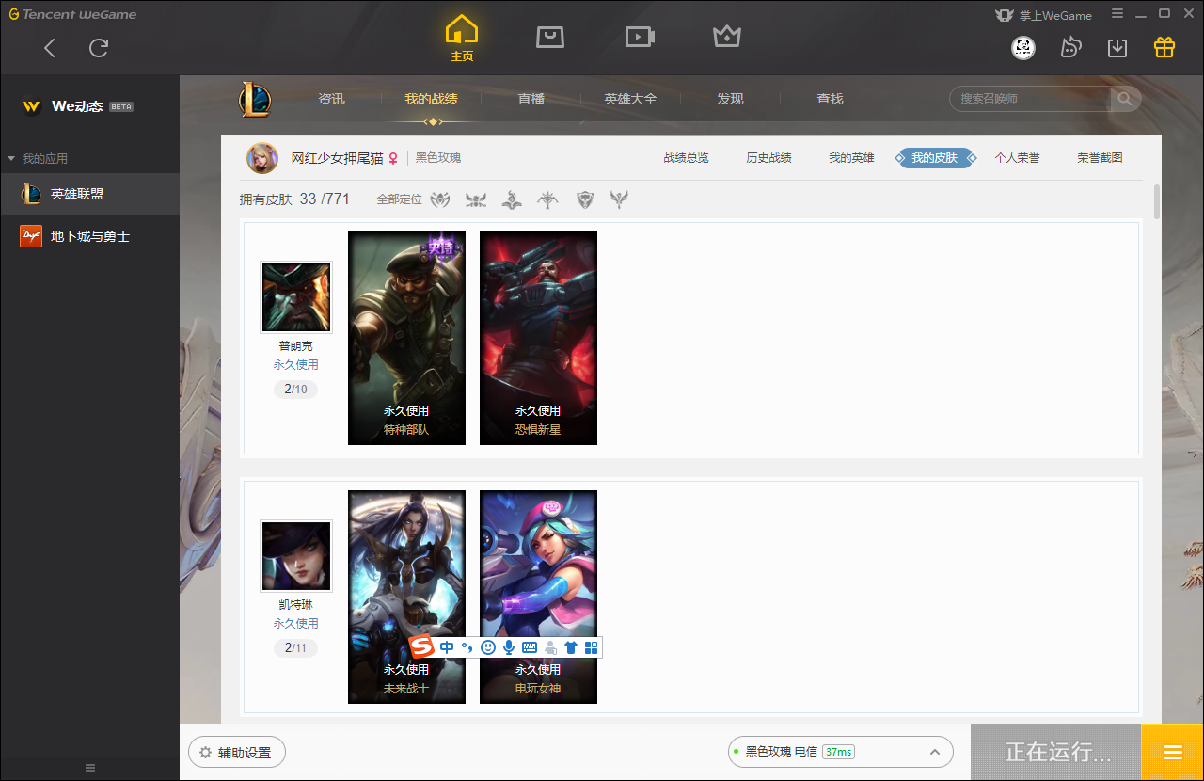Filter skins by the assassin crossed-blades icon
Screen dimensions: 1204x781
coord(476,199)
